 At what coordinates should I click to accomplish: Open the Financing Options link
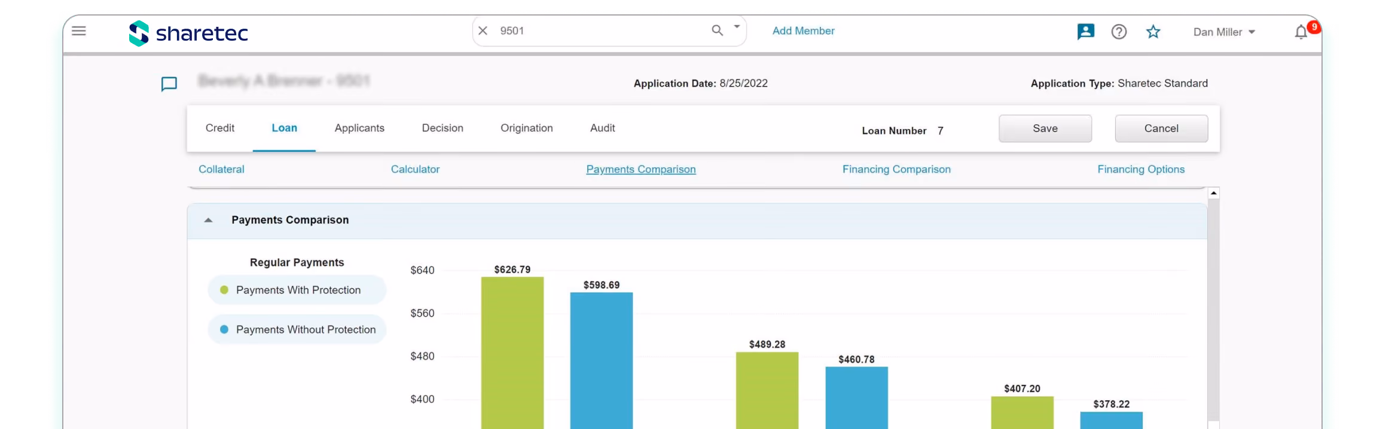point(1141,169)
